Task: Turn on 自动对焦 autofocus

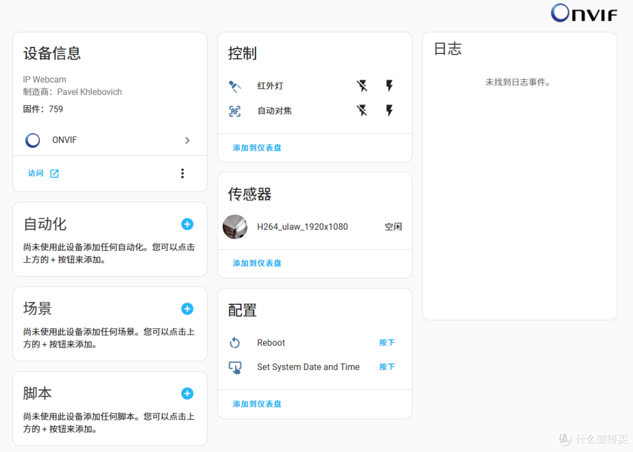Action: (389, 110)
